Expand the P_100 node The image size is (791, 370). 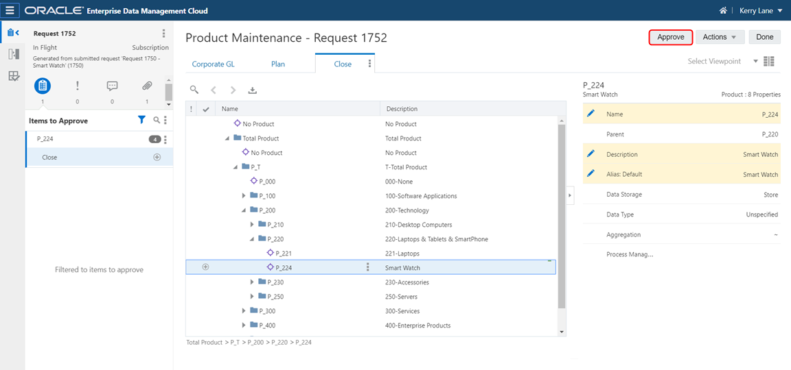click(244, 196)
